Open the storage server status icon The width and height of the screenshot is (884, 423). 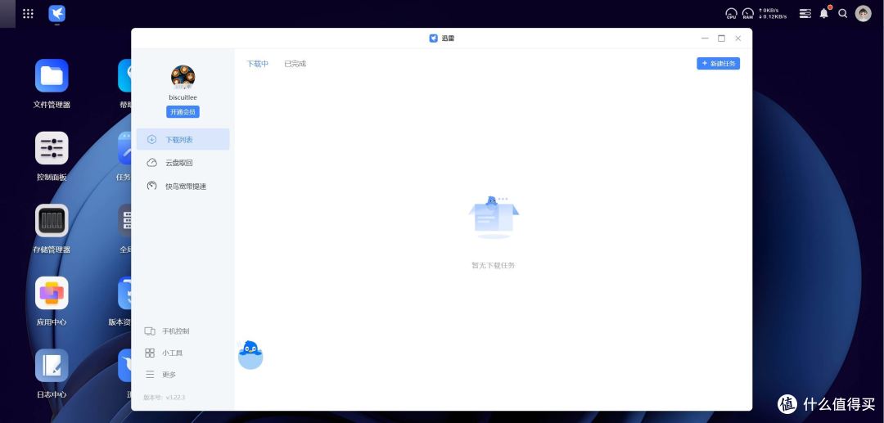click(x=805, y=13)
